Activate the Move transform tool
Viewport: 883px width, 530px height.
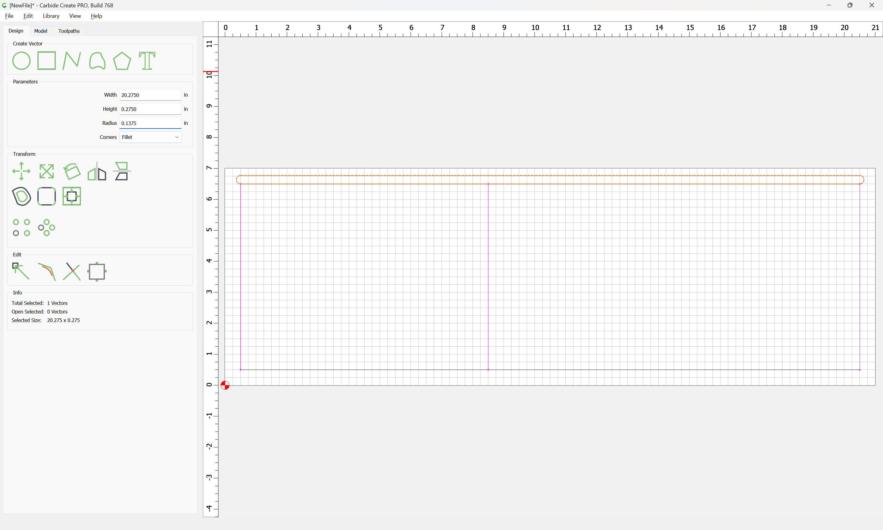(21, 171)
